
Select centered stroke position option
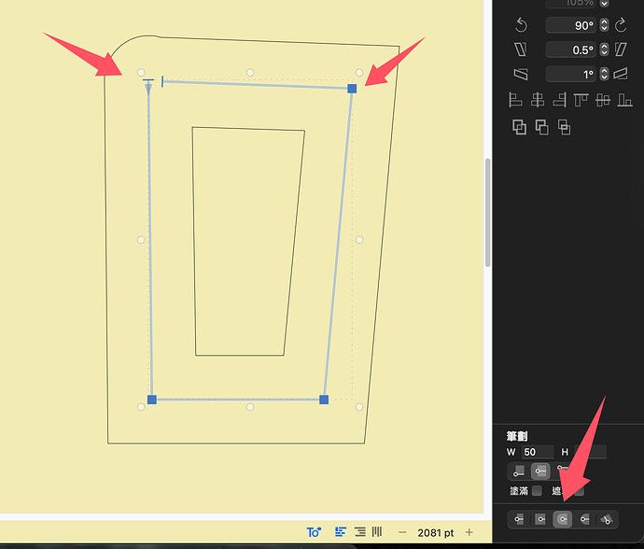coord(540,472)
